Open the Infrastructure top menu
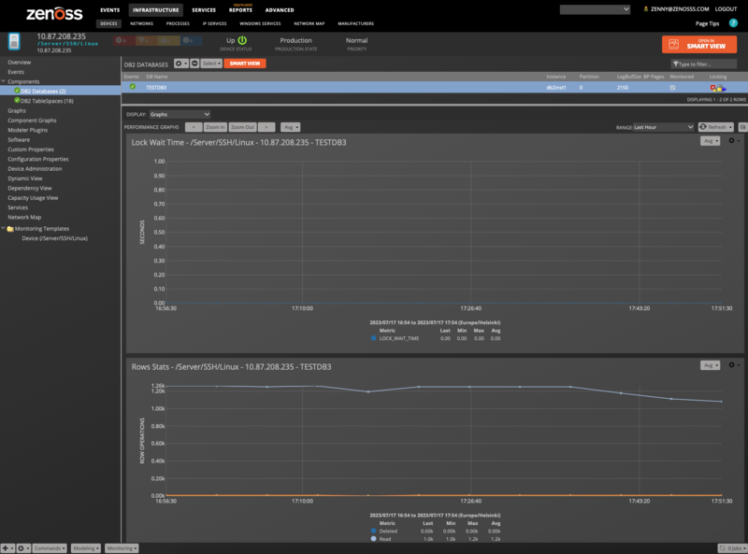Viewport: 748px width, 554px height. (x=156, y=10)
